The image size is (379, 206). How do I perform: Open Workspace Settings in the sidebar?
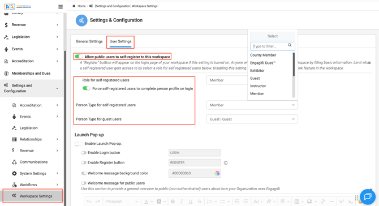pyautogui.click(x=33, y=196)
